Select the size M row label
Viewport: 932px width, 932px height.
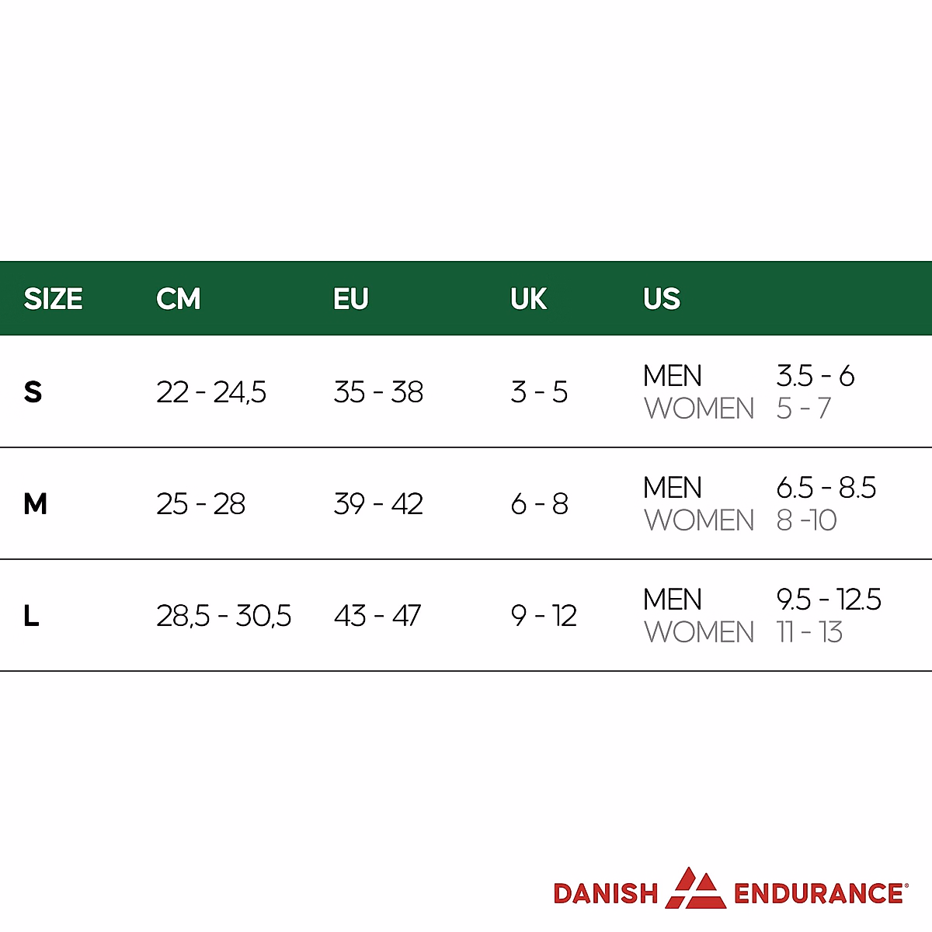click(x=35, y=504)
